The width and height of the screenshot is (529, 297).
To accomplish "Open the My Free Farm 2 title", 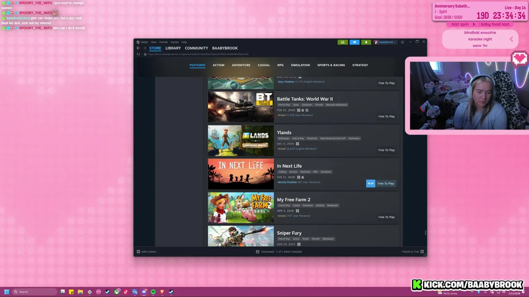I will (293, 200).
